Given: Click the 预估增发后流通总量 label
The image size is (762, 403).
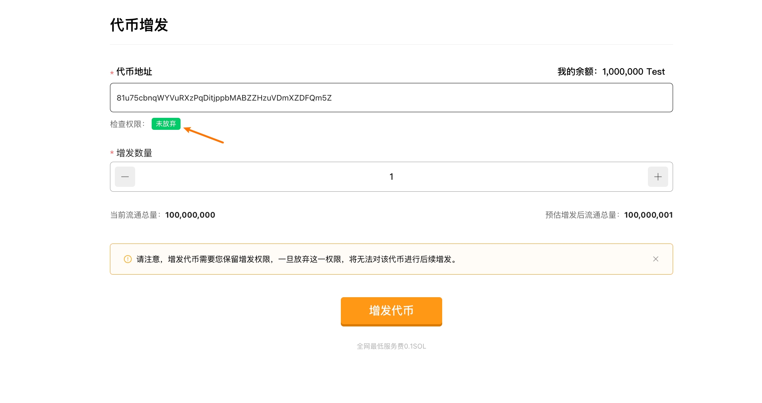Looking at the screenshot, I should (582, 215).
